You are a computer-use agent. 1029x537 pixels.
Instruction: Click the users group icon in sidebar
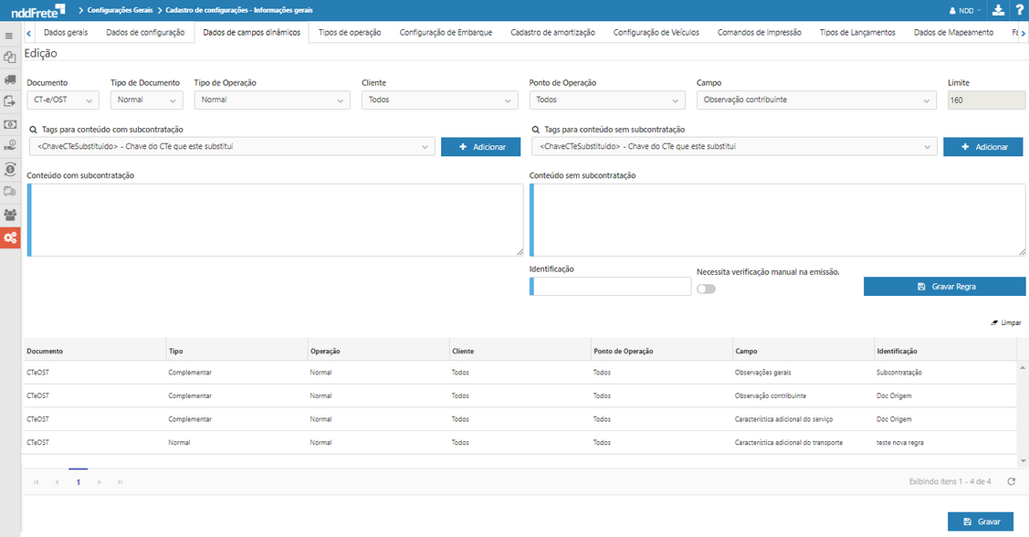[x=10, y=215]
